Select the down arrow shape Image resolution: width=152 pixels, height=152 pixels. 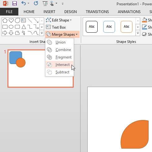(x=11, y=33)
